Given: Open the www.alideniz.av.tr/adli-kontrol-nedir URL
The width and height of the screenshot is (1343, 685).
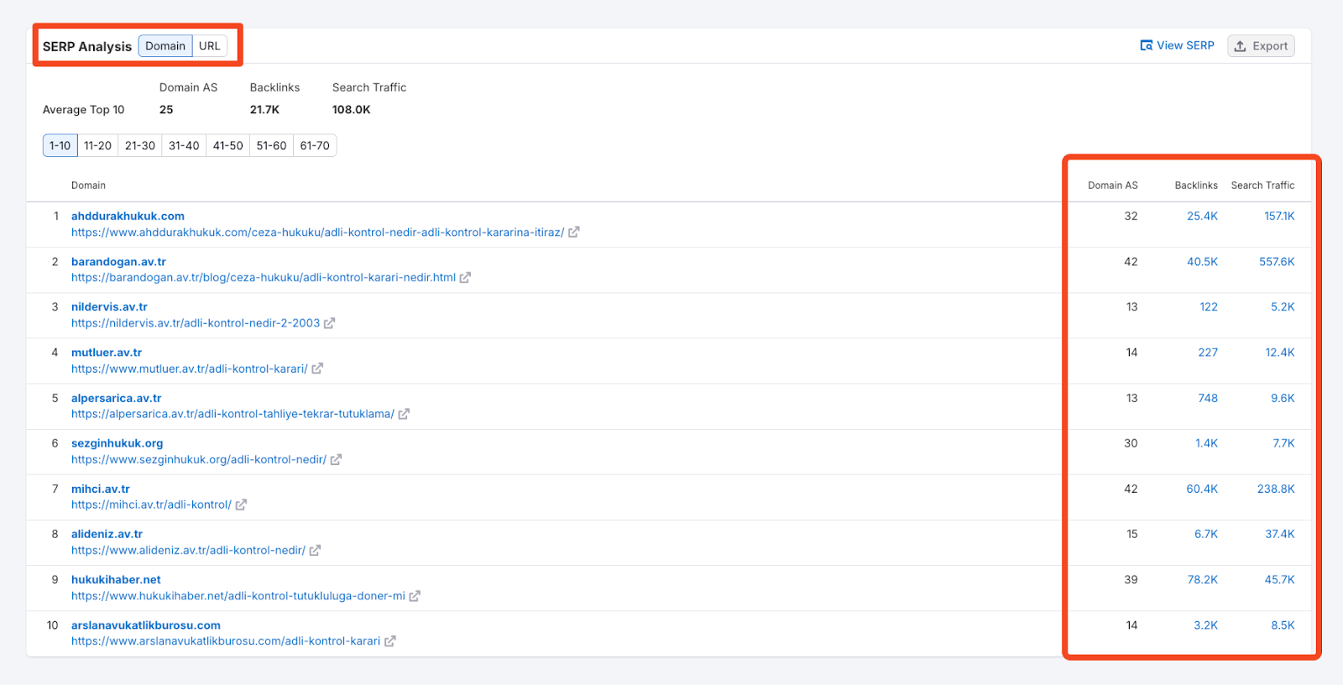Looking at the screenshot, I should click(x=188, y=551).
